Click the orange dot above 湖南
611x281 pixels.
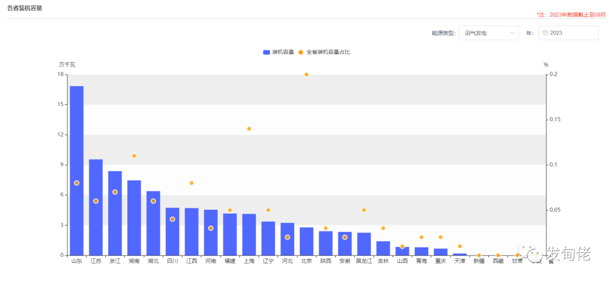134,156
